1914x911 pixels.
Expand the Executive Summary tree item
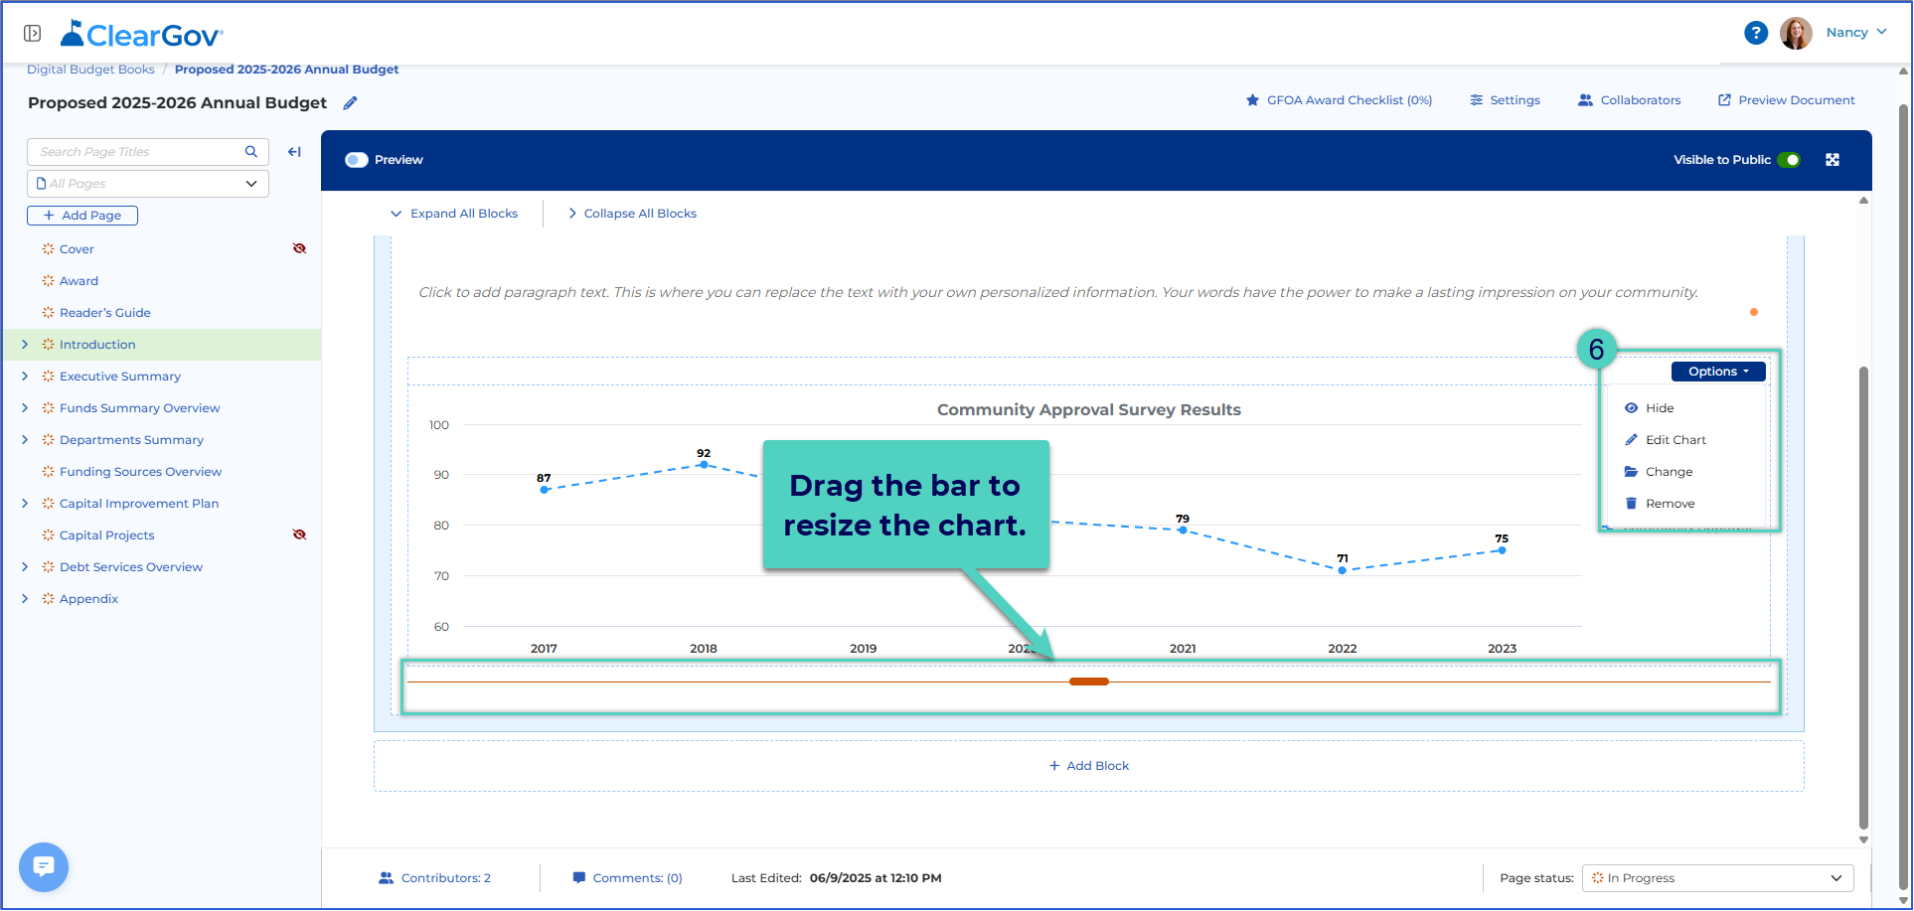[25, 377]
